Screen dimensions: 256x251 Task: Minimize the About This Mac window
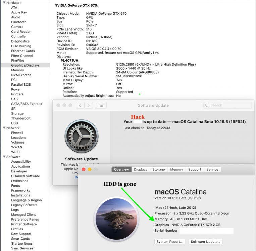click(x=90, y=169)
